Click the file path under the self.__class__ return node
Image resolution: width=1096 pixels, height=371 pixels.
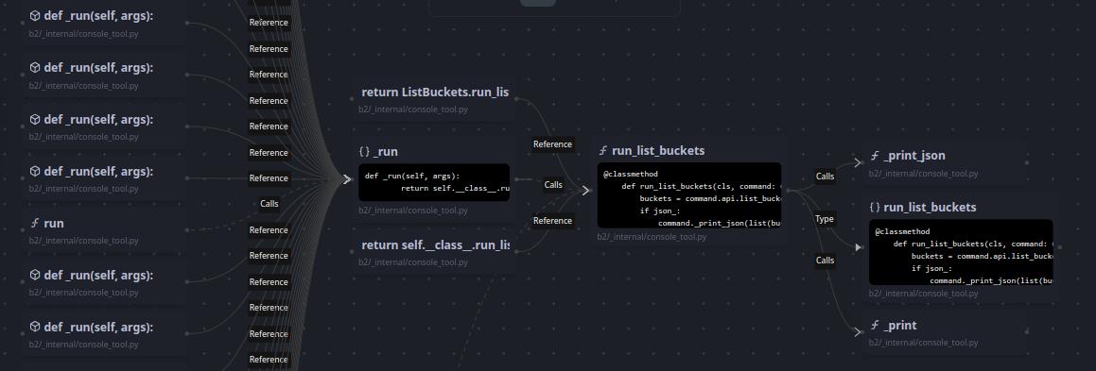point(413,262)
